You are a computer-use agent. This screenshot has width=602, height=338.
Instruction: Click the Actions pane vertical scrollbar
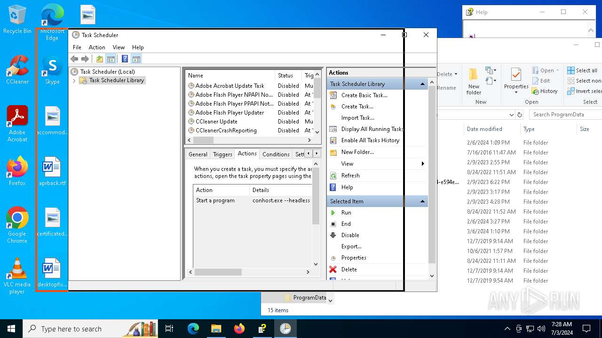432,179
